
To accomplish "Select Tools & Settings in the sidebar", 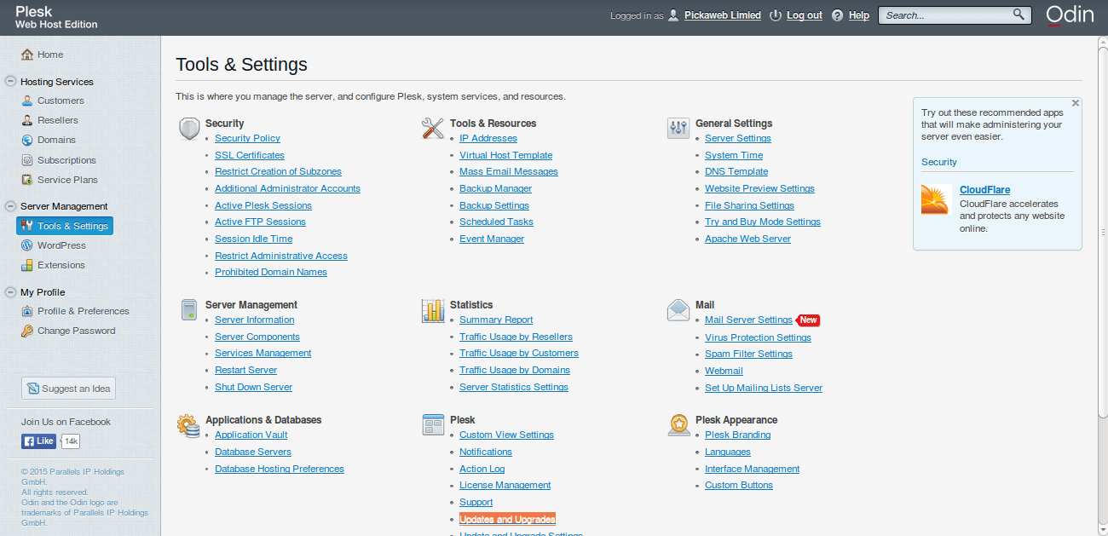I will [65, 226].
